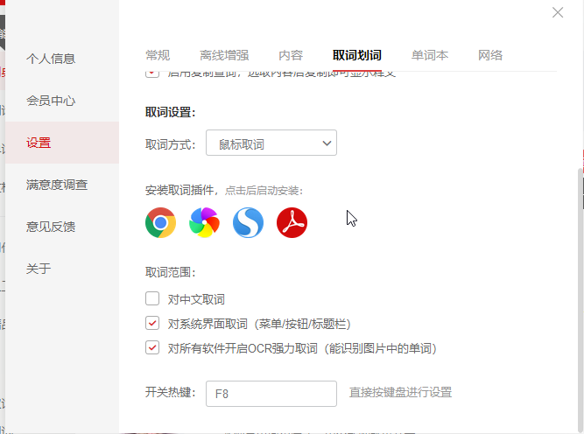The width and height of the screenshot is (584, 434).
Task: Select 设置 in the sidebar
Action: click(62, 143)
